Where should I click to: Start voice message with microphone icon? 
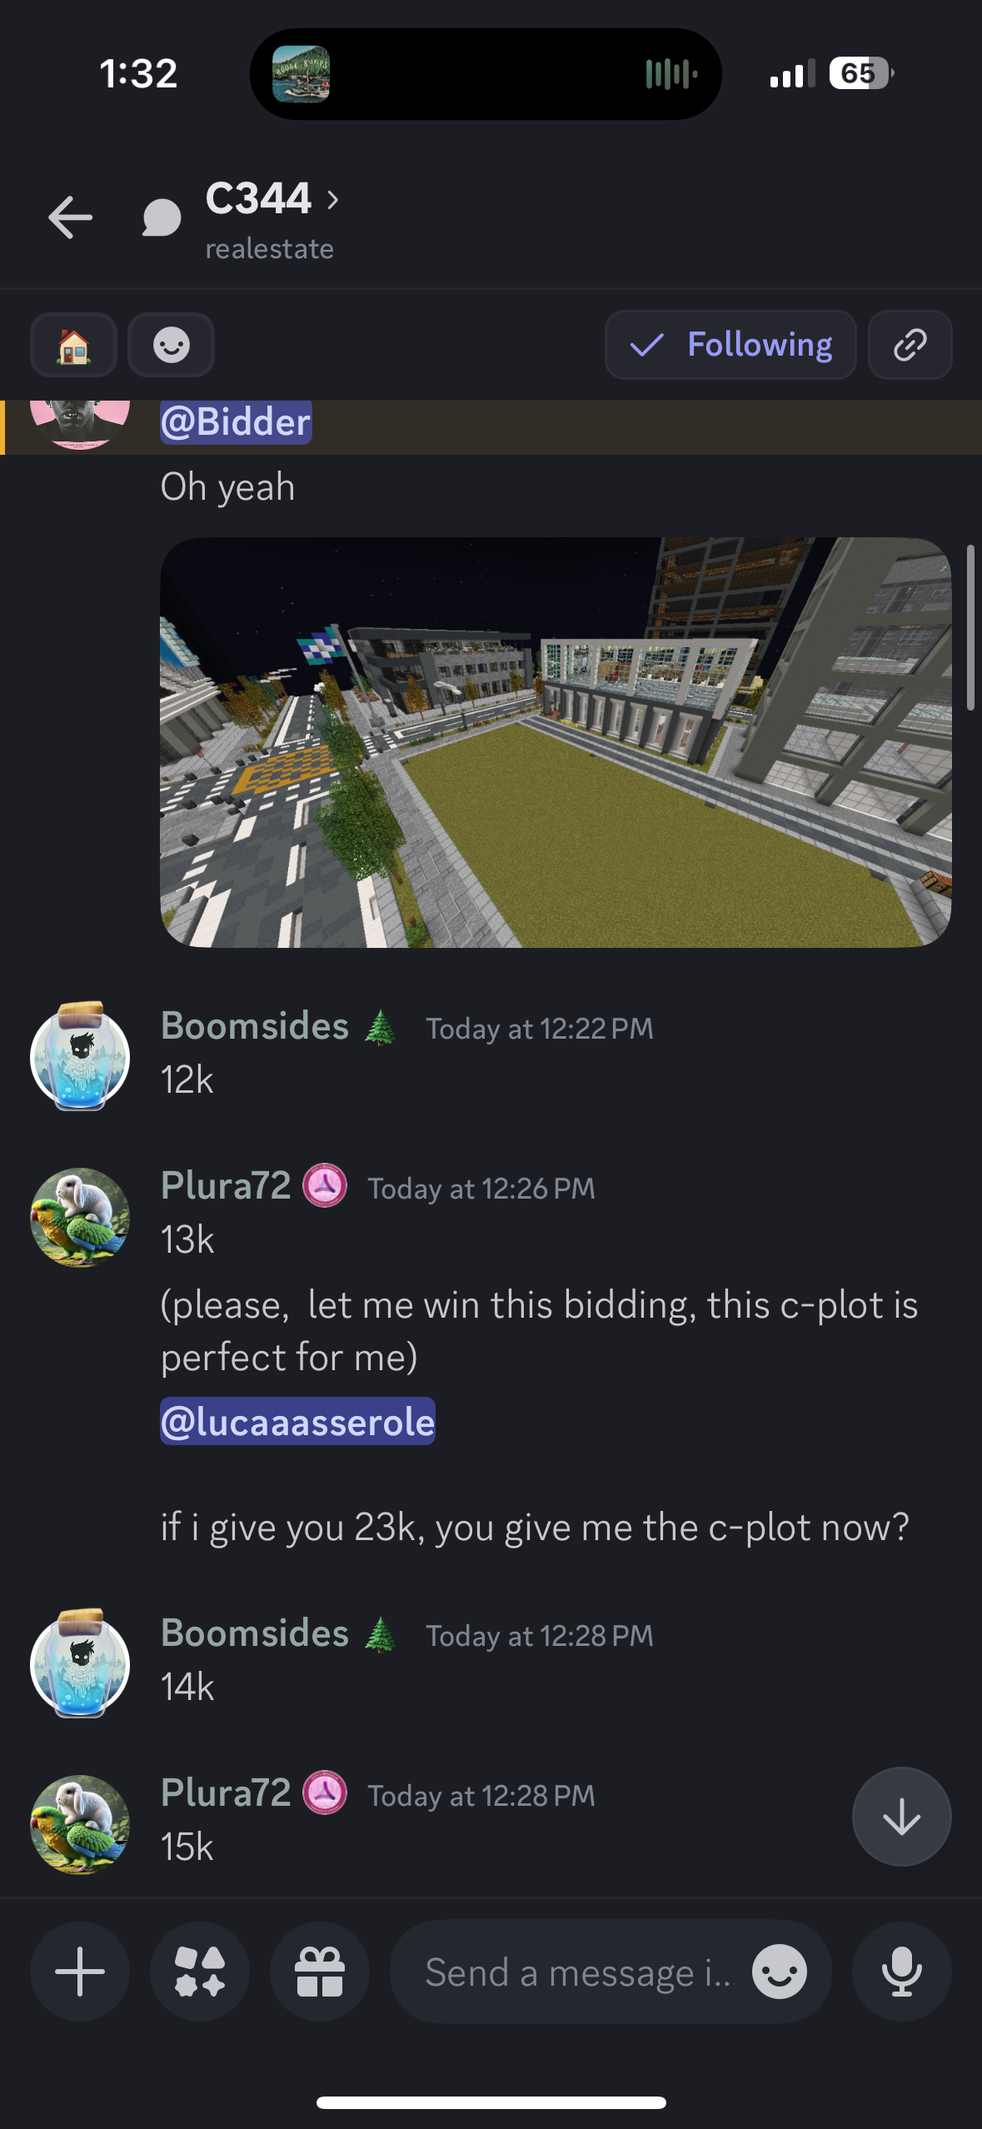pyautogui.click(x=901, y=1971)
